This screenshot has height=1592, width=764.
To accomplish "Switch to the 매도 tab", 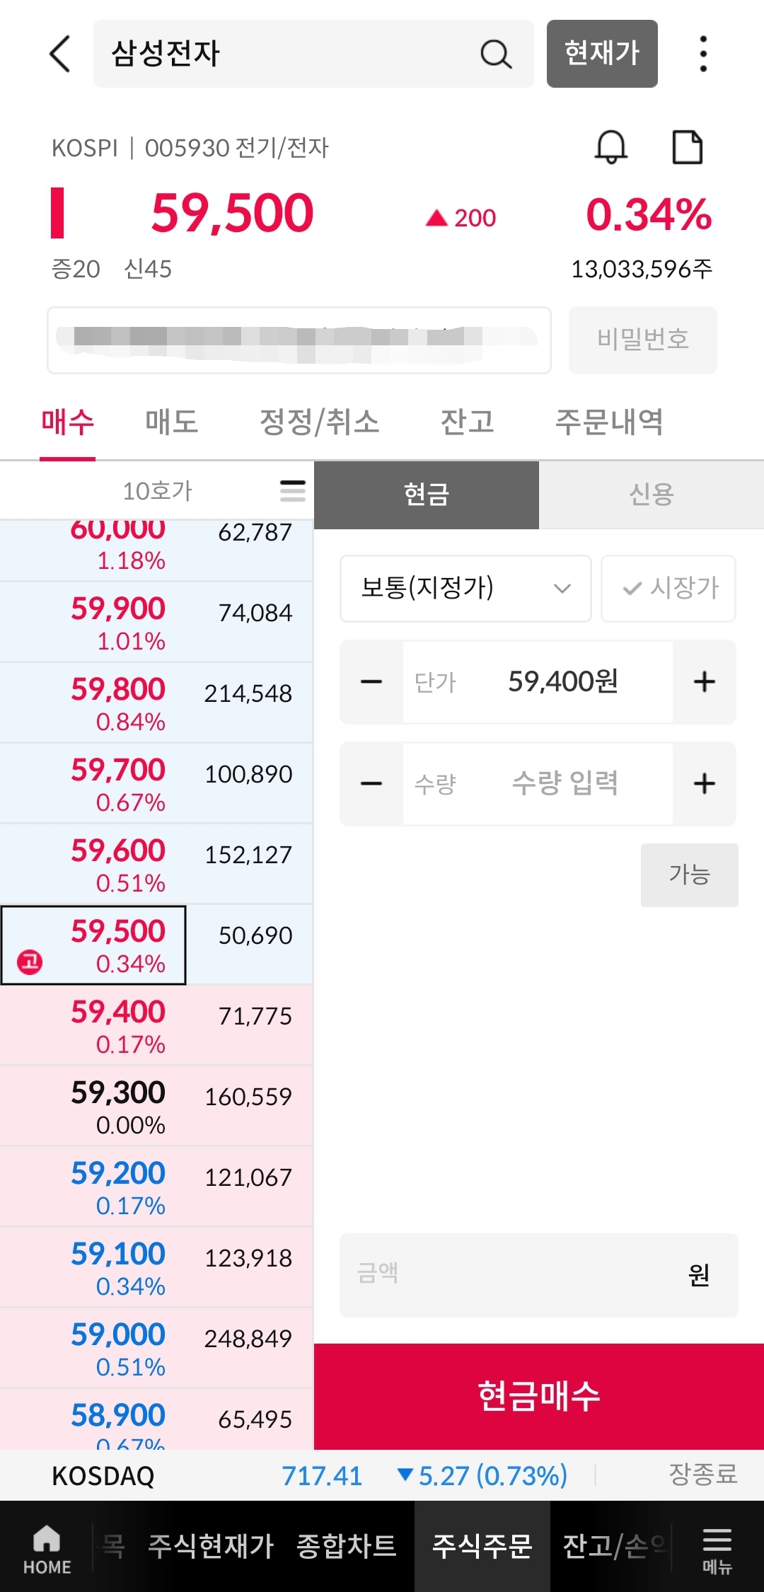I will (170, 421).
